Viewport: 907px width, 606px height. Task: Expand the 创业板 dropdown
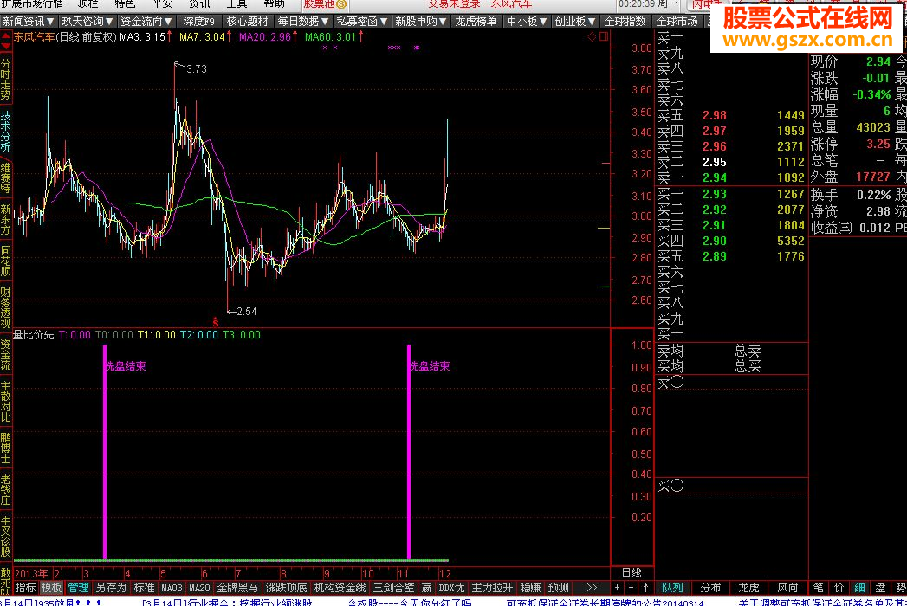[575, 22]
